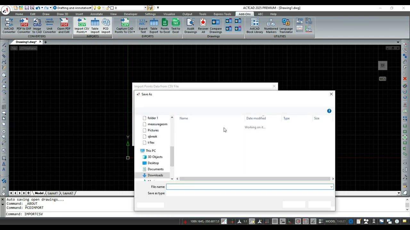
Task: Click Recover All drawings
Action: pos(203,26)
